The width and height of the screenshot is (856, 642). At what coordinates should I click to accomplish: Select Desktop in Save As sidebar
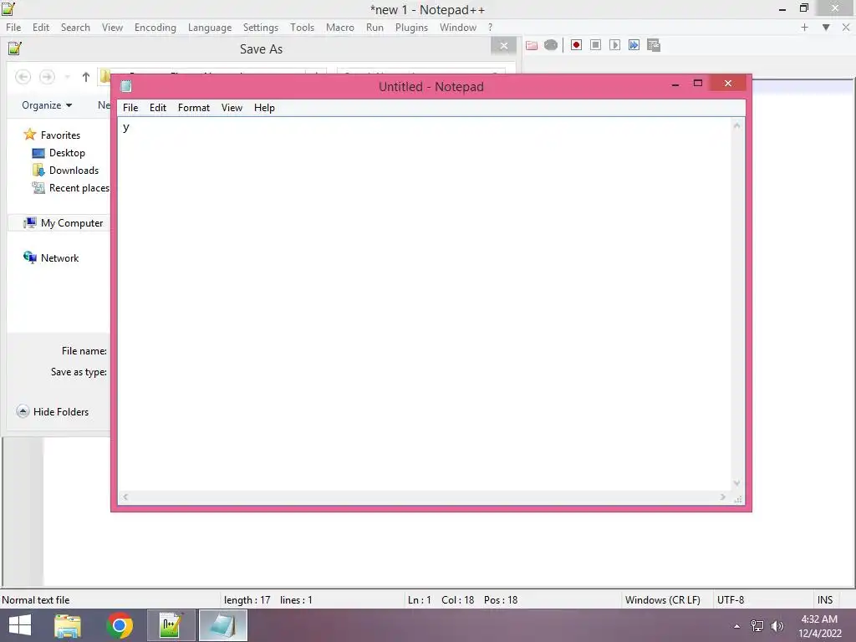click(59, 153)
